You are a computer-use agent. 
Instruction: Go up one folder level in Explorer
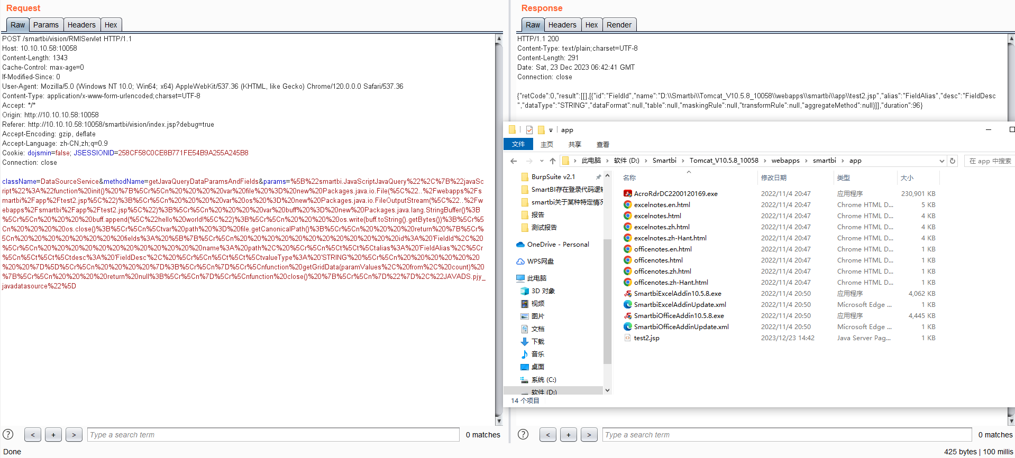553,161
